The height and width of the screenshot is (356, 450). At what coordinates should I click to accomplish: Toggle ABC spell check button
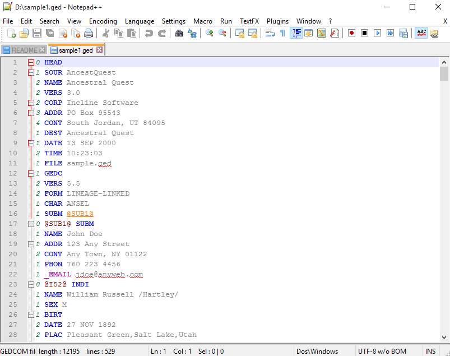coord(421,33)
